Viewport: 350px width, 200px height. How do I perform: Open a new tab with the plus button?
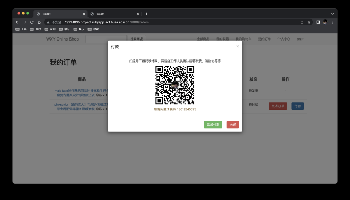(x=146, y=14)
